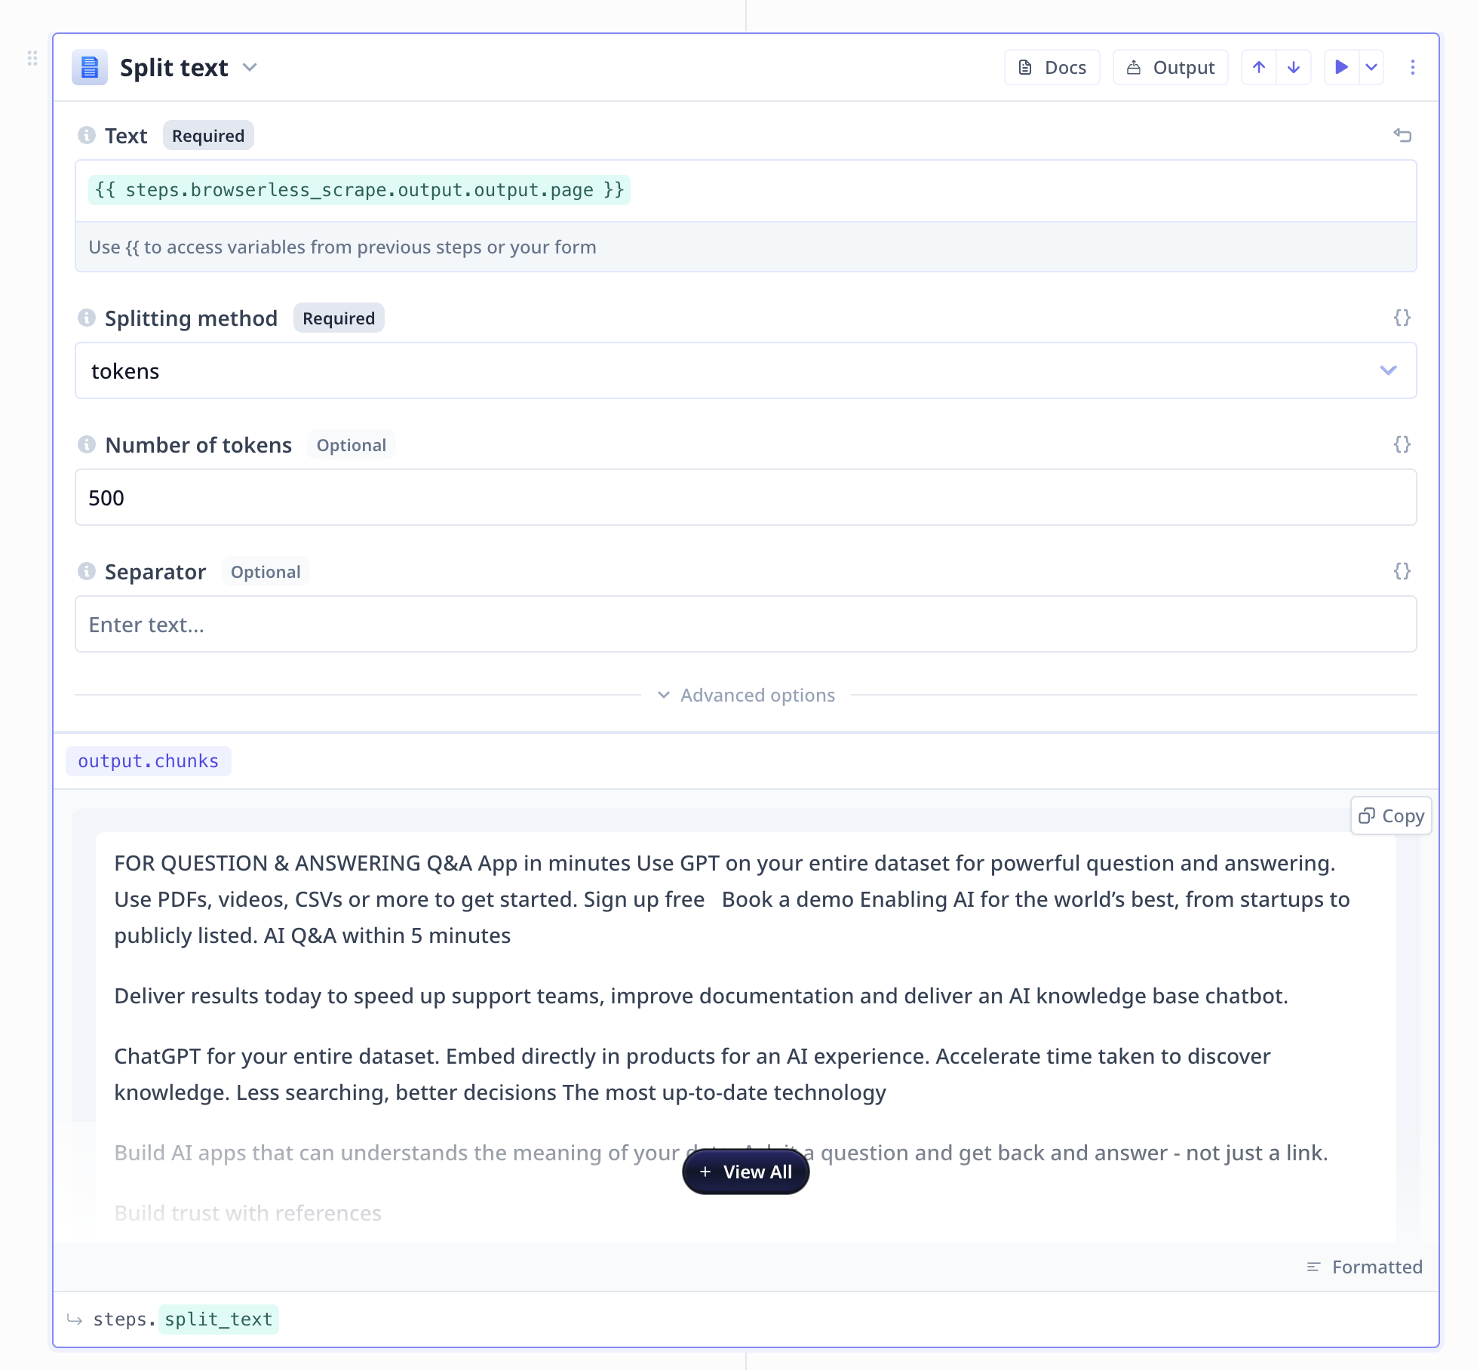Toggle variable braces for Separator
This screenshot has height=1370, width=1477.
[x=1402, y=571]
